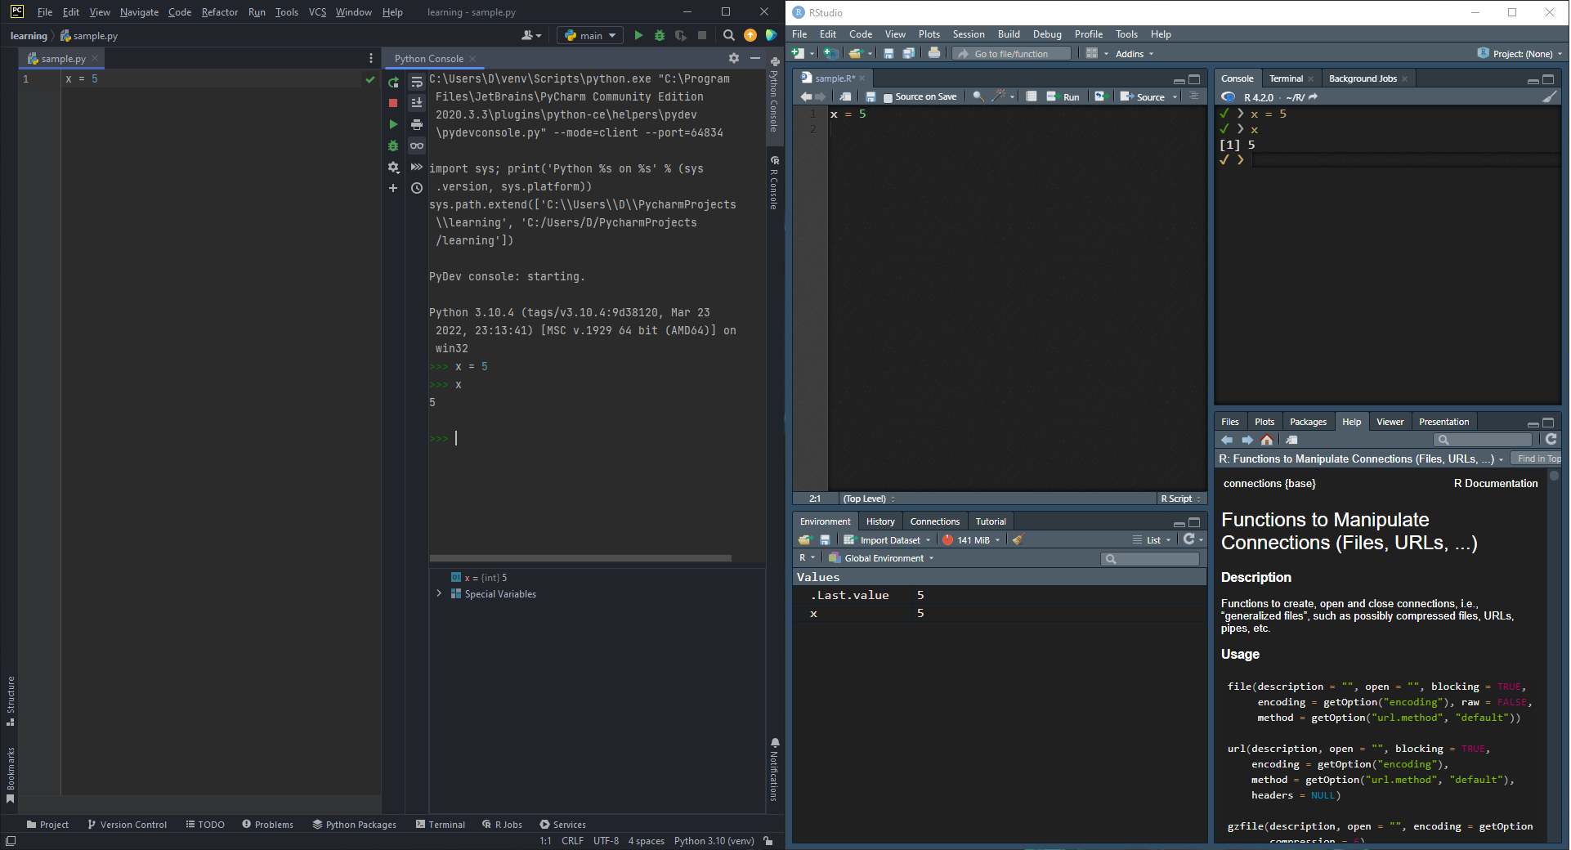Image resolution: width=1571 pixels, height=850 pixels.
Task: Open Version Control tool window
Action: pos(127,825)
